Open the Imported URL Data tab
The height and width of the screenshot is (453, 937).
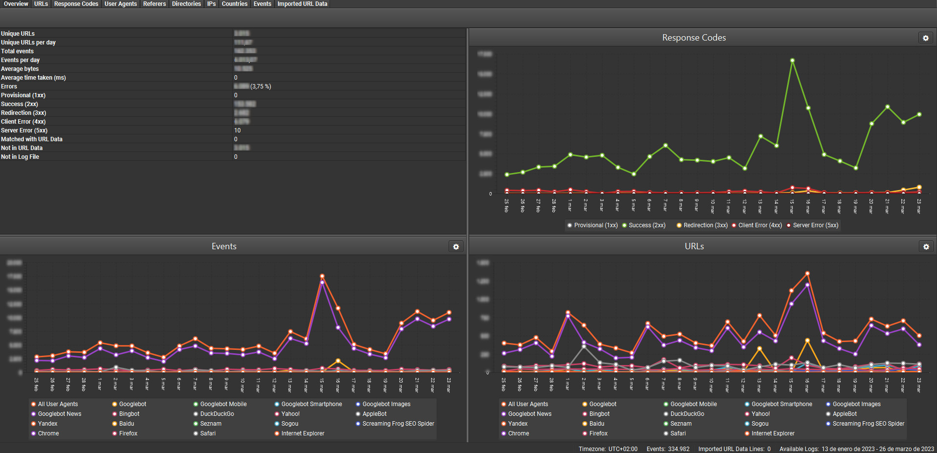click(x=302, y=4)
